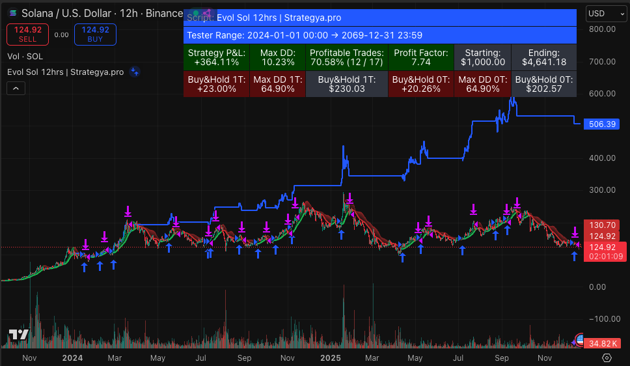630x366 pixels.
Task: Click the 2024 label on the time axis
Action: (x=72, y=358)
